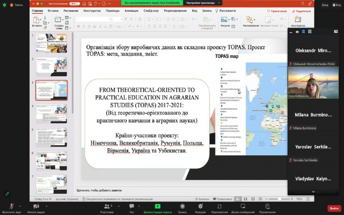Click the Преобразовать в SmartArt icon
This screenshot has width=344, height=215.
click(206, 19)
